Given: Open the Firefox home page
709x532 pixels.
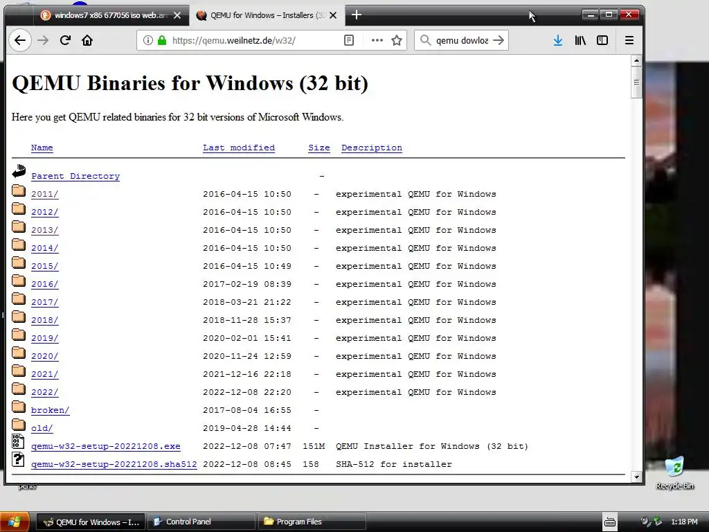Looking at the screenshot, I should pos(87,40).
